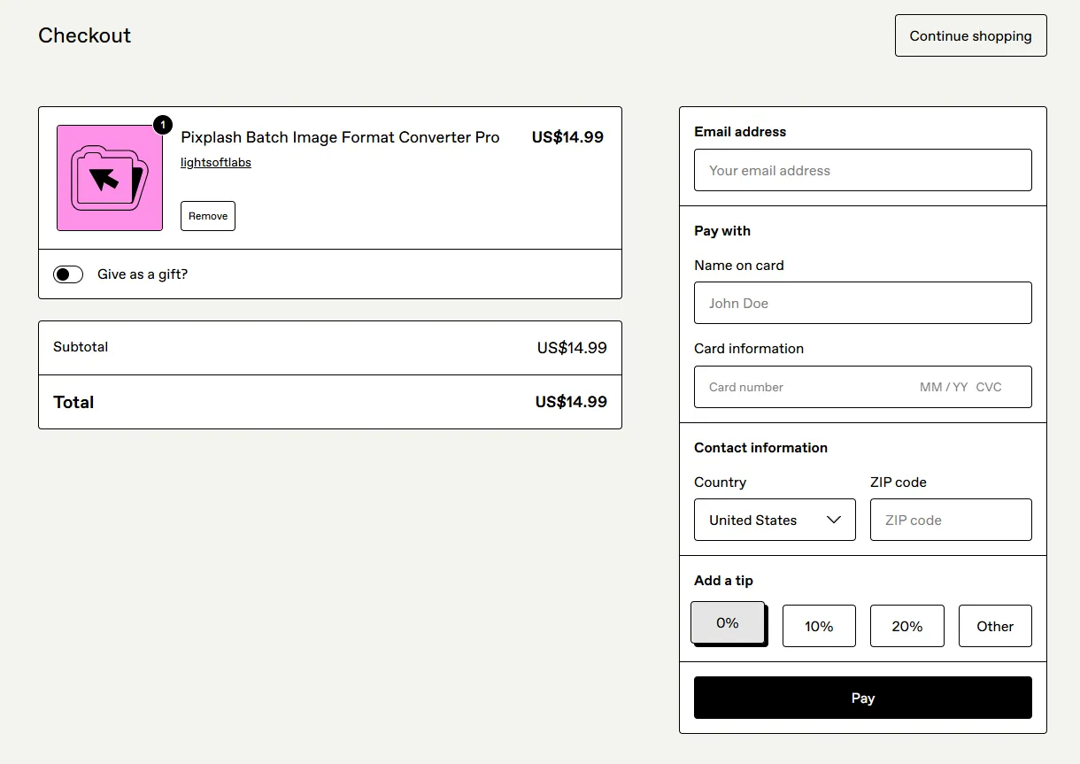This screenshot has width=1080, height=764.
Task: Click into the email address field
Action: pyautogui.click(x=862, y=170)
